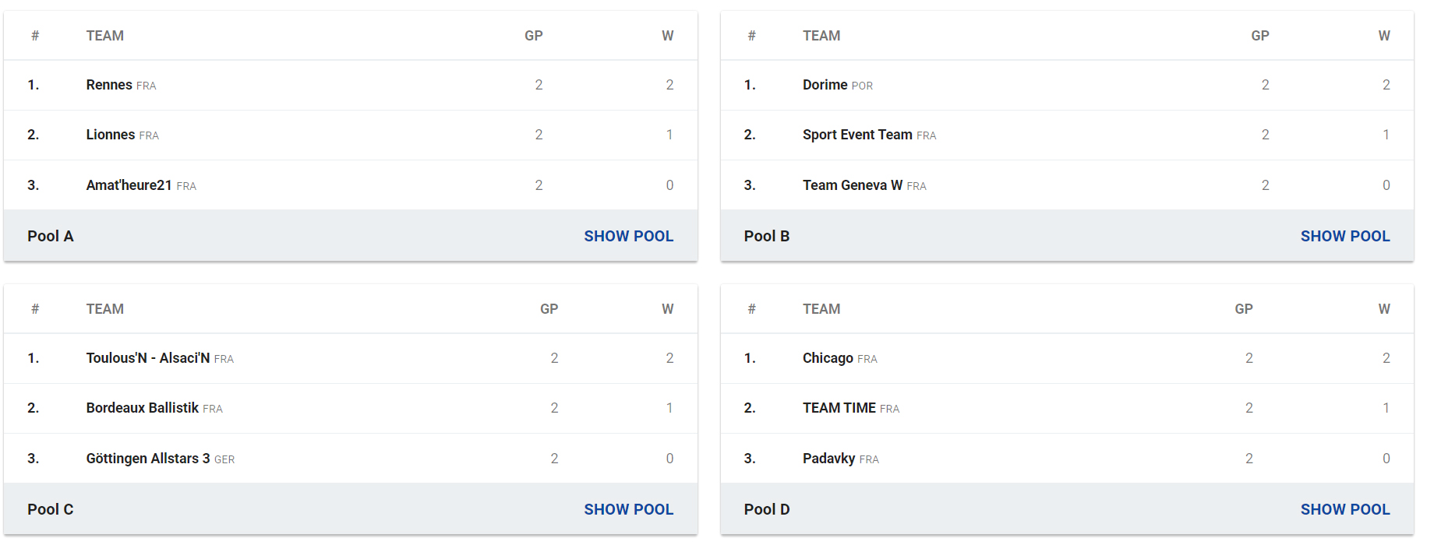Select Team Geneva W entry
Viewport: 1434px width, 545px height.
[x=853, y=185]
